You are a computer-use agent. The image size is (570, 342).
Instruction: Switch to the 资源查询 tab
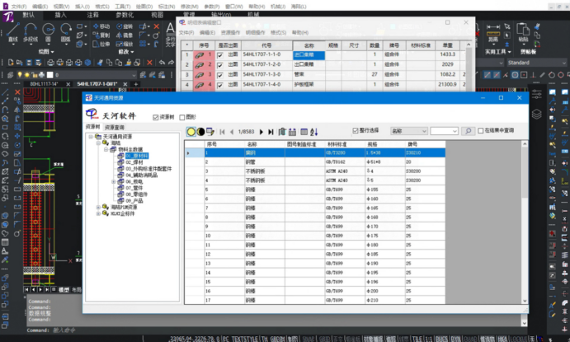[x=115, y=127]
